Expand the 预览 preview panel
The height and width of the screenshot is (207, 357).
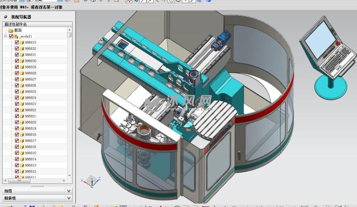click(x=68, y=191)
